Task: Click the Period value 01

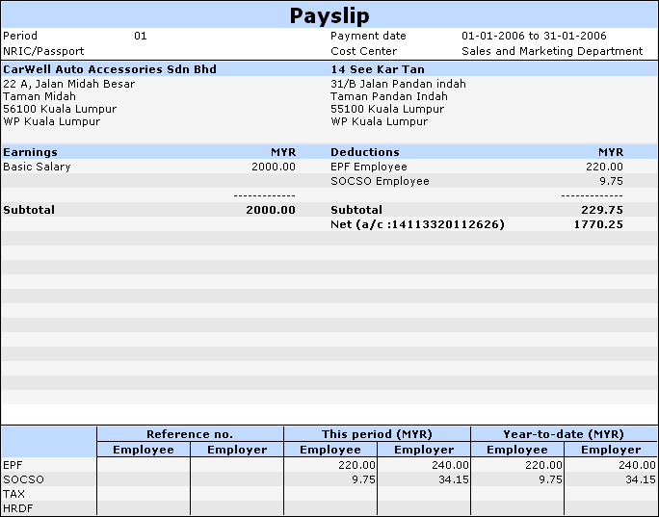Action: [141, 36]
